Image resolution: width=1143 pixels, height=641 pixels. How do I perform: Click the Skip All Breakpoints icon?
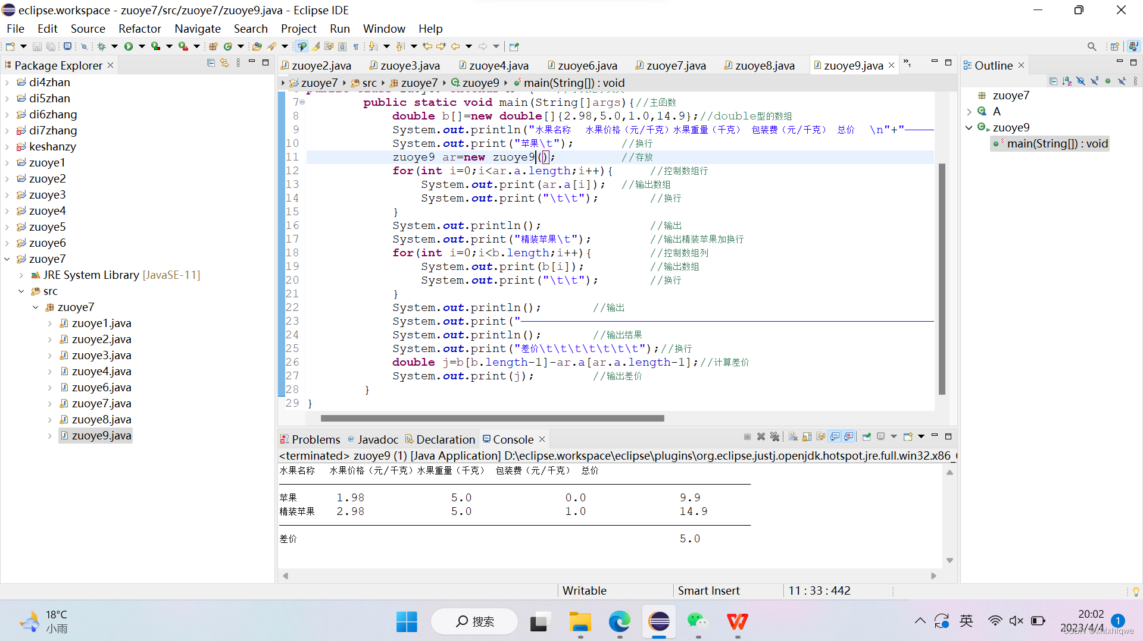point(84,46)
